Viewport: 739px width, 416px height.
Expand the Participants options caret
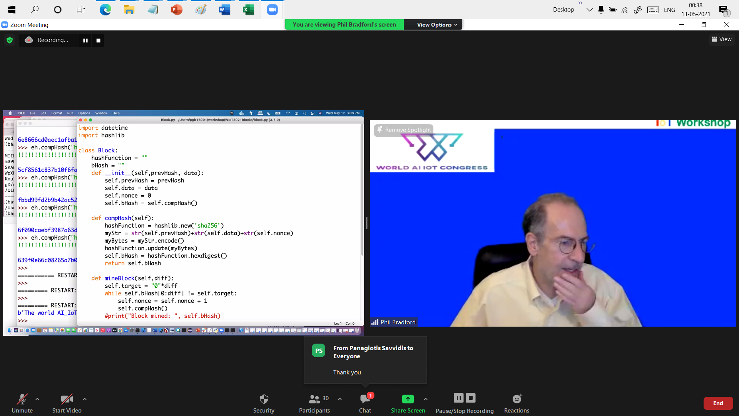(x=340, y=399)
